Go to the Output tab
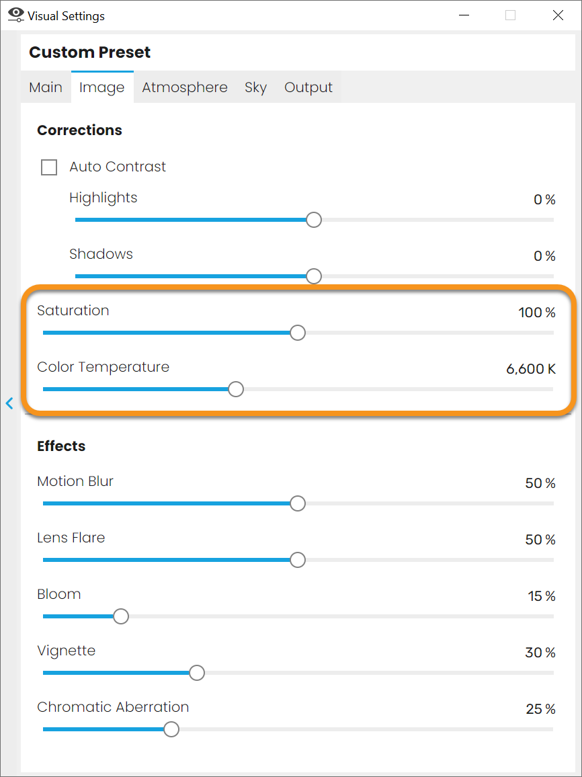The image size is (582, 777). [x=308, y=87]
